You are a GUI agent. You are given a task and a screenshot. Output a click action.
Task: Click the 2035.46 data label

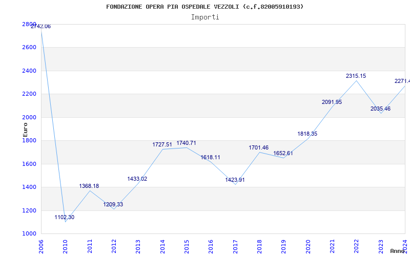[380, 109]
